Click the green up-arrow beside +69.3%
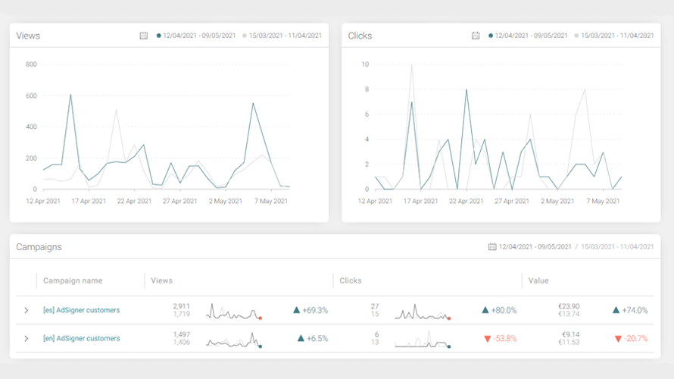This screenshot has width=674, height=379. 296,310
